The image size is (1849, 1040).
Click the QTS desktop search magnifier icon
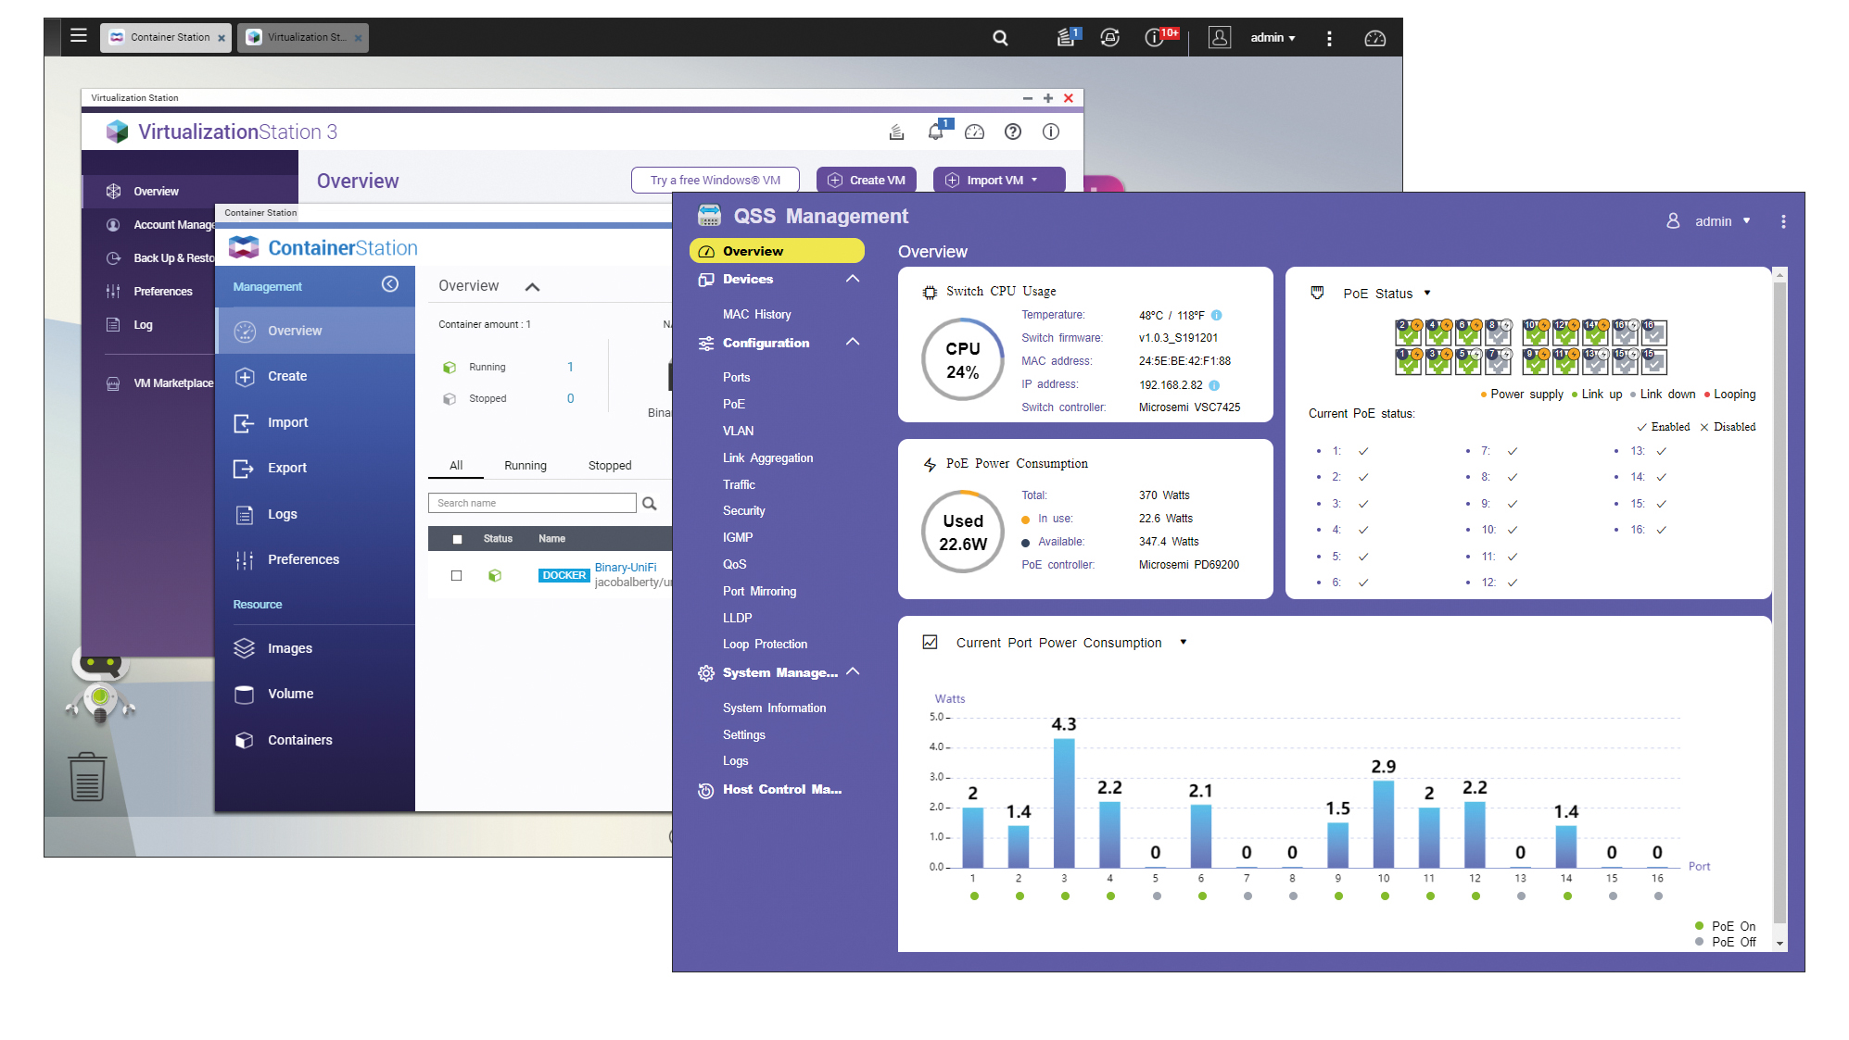coord(1000,38)
